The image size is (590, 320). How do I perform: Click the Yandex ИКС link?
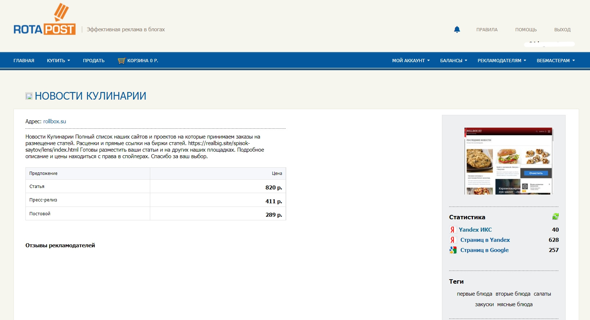tap(475, 230)
